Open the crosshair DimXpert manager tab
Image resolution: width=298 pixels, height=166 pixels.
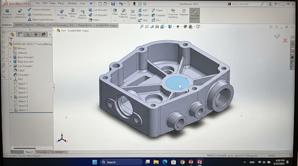(x=36, y=35)
